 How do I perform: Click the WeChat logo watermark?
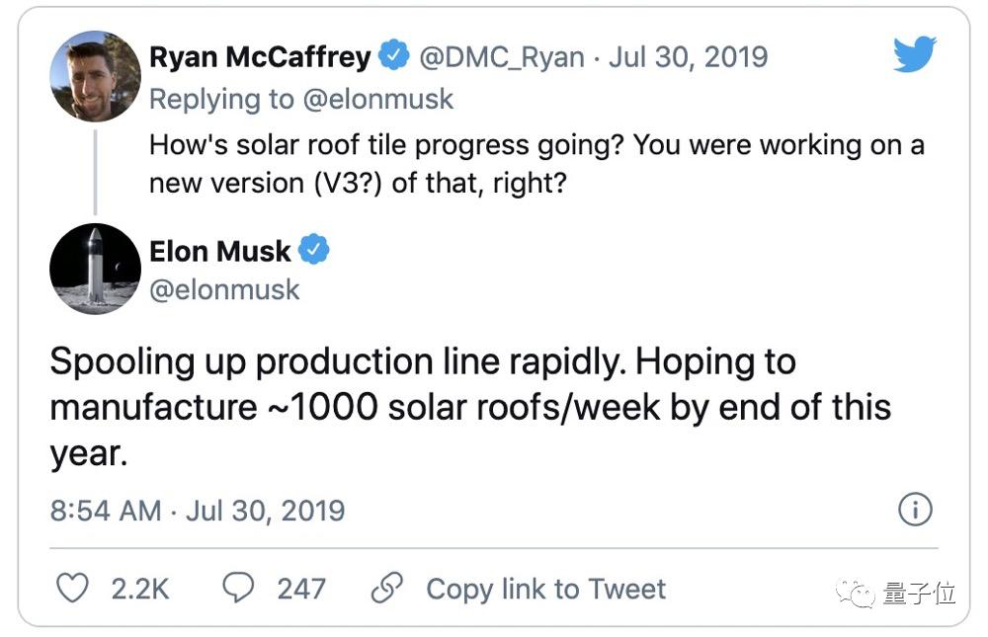pyautogui.click(x=856, y=592)
